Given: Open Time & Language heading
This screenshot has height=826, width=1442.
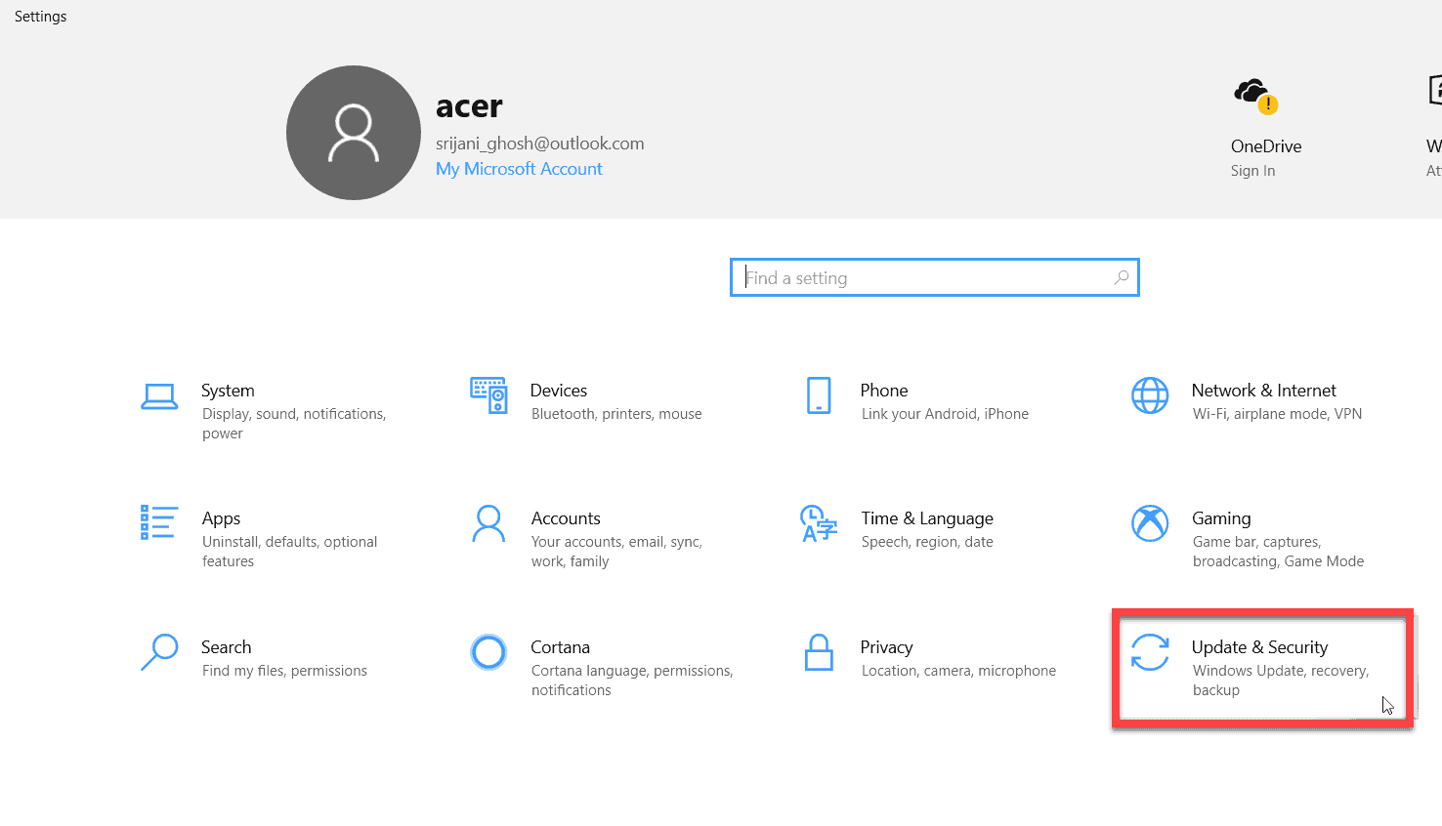Looking at the screenshot, I should (927, 518).
